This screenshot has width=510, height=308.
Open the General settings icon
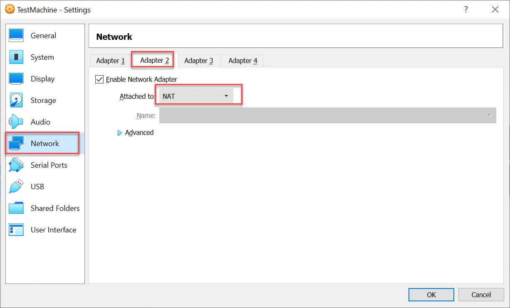(16, 36)
